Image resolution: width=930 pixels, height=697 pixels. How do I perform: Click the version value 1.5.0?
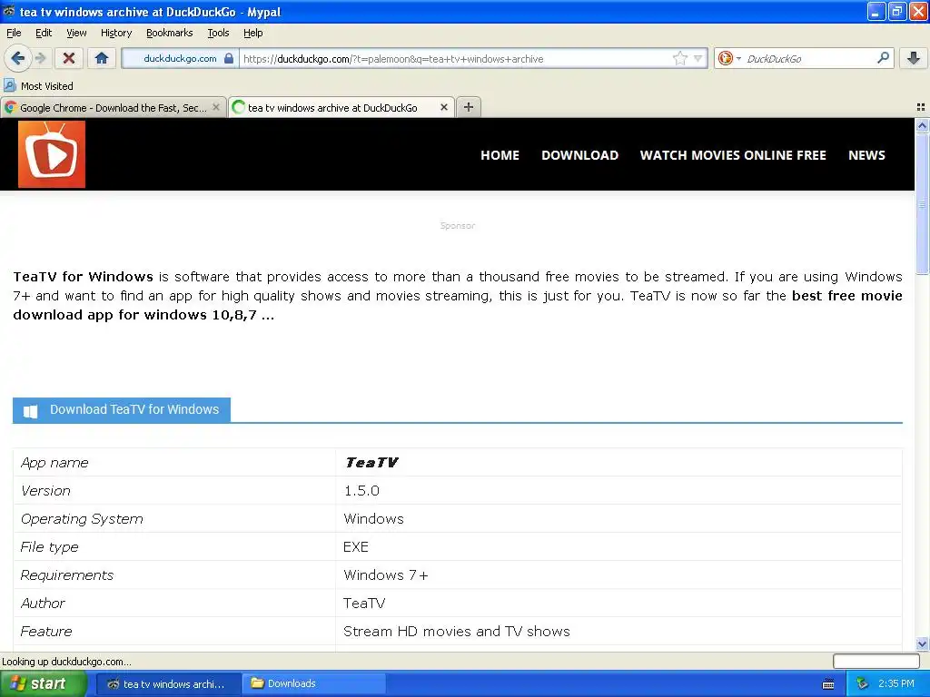pyautogui.click(x=361, y=491)
